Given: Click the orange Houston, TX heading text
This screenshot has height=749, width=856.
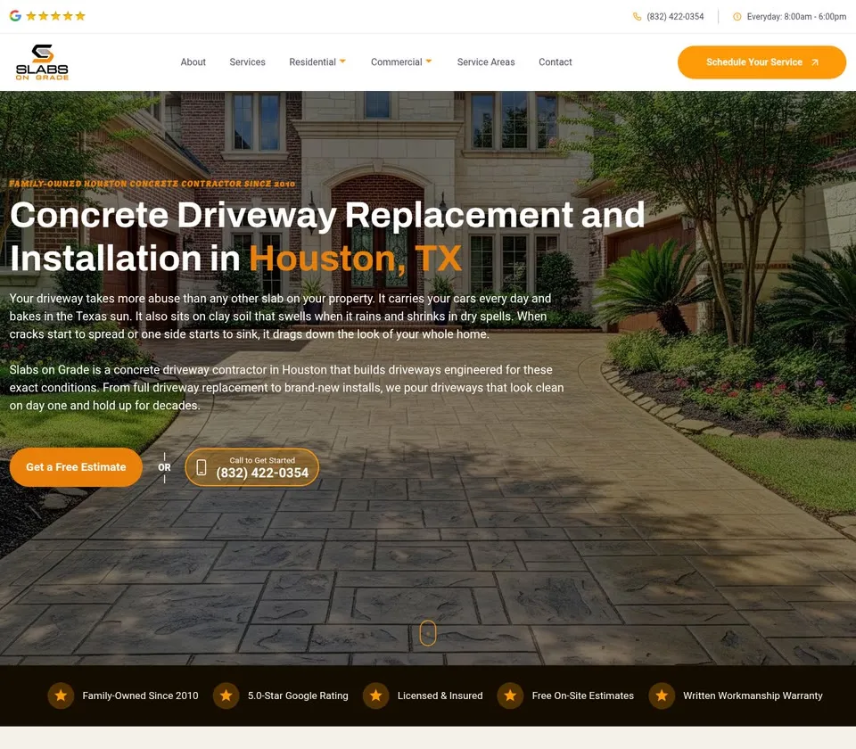Looking at the screenshot, I should [356, 259].
